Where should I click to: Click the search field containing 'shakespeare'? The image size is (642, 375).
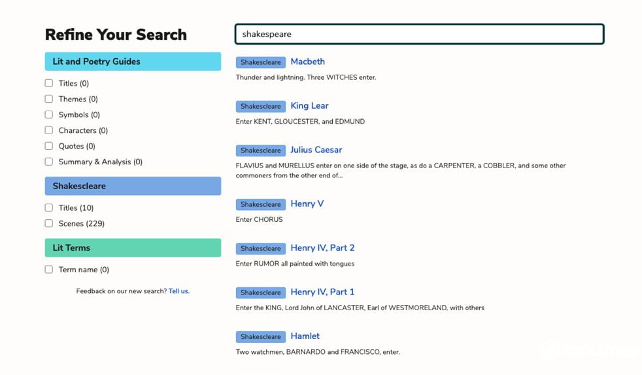[418, 34]
